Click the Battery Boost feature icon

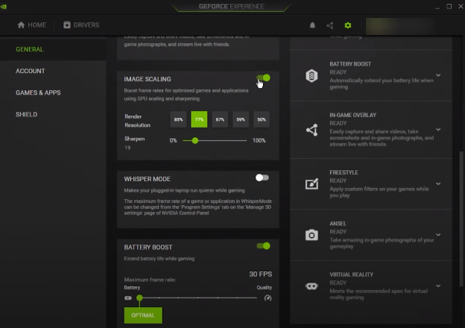point(311,75)
